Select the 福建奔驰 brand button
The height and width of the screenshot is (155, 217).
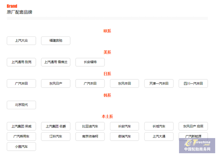click(56, 41)
